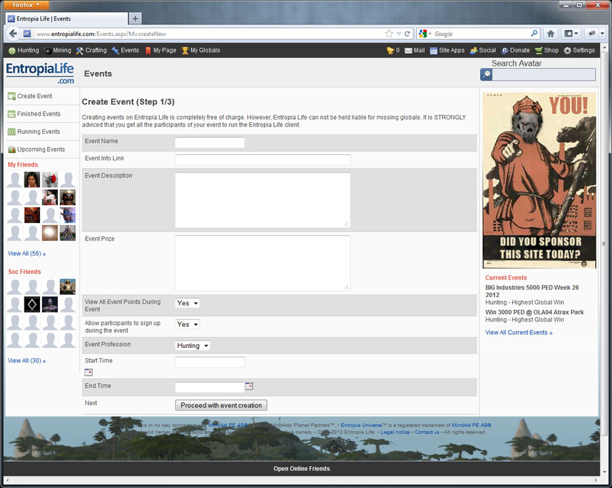Open the Firefox application menu button
The width and height of the screenshot is (612, 488).
(26, 5)
